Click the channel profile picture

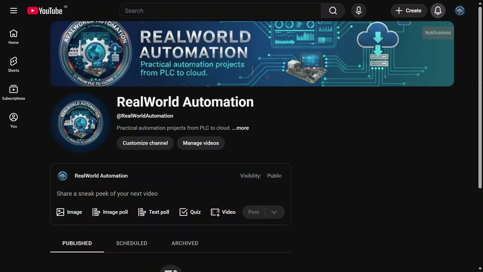(x=80, y=123)
